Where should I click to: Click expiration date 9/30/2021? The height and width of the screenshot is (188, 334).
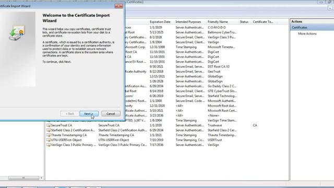coord(157,67)
